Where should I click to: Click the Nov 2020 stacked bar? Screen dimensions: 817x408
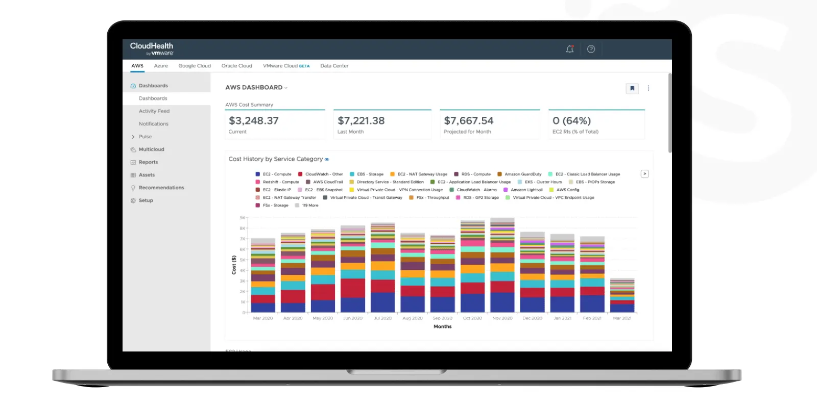[502, 265]
